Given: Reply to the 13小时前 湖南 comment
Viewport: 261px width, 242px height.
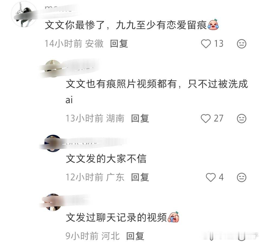Looking at the screenshot, I should point(140,118).
